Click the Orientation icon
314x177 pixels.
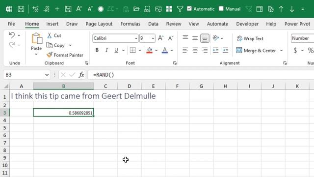[x=216, y=38]
